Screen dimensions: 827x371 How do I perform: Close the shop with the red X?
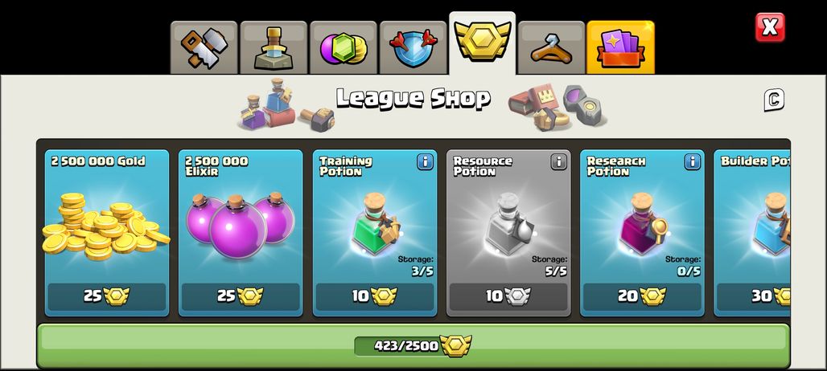pyautogui.click(x=770, y=27)
